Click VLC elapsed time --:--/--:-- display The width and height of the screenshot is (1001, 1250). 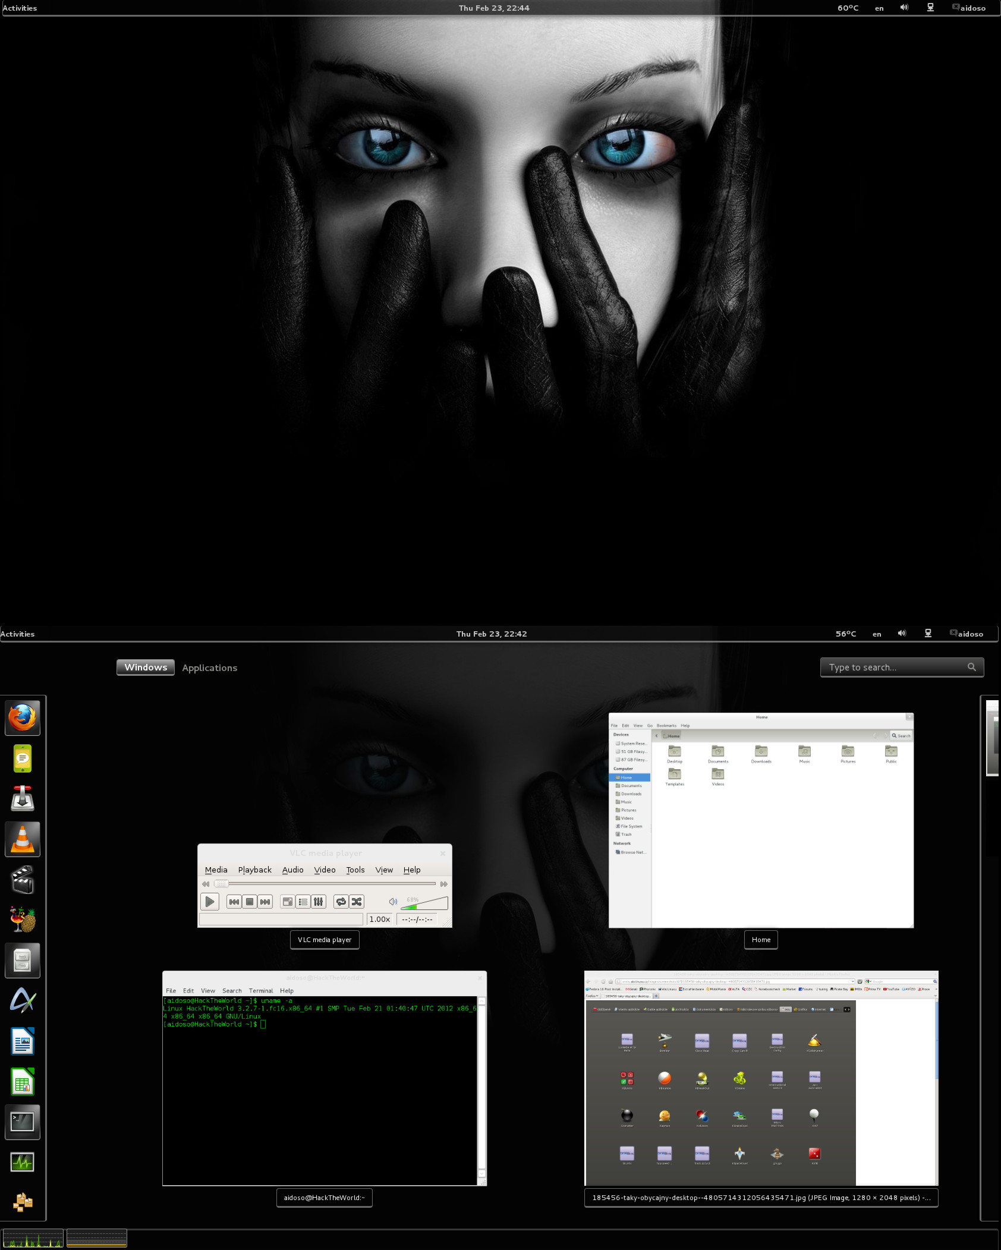click(417, 920)
